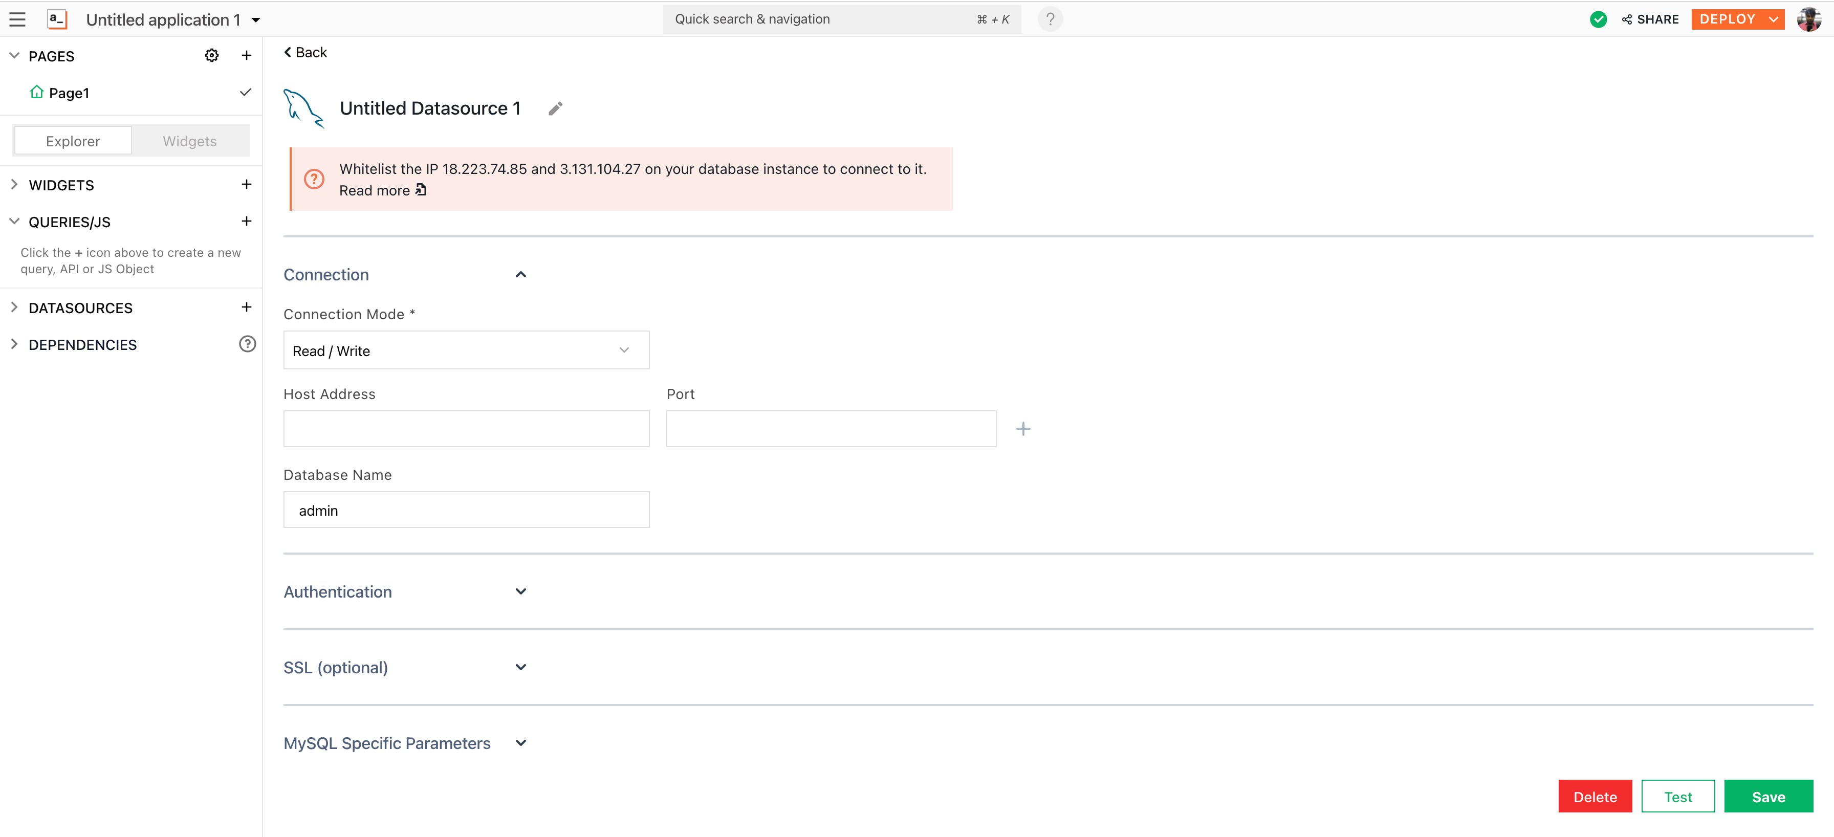Image resolution: width=1834 pixels, height=837 pixels.
Task: Click the pages settings gear icon
Action: [x=211, y=56]
